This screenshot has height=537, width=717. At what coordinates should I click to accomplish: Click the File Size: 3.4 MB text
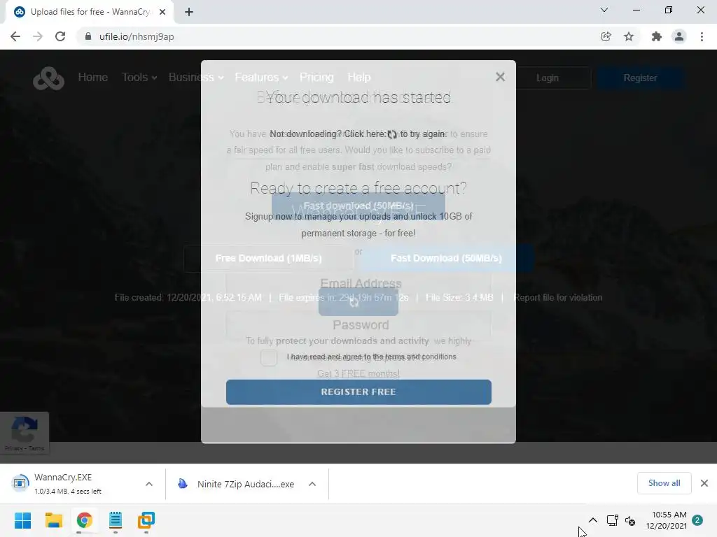tap(459, 298)
